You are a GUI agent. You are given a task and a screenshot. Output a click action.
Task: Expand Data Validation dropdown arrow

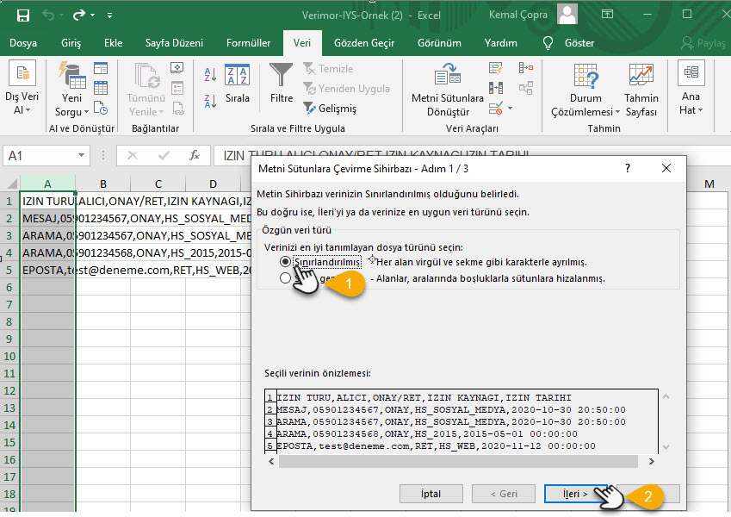pyautogui.click(x=510, y=109)
